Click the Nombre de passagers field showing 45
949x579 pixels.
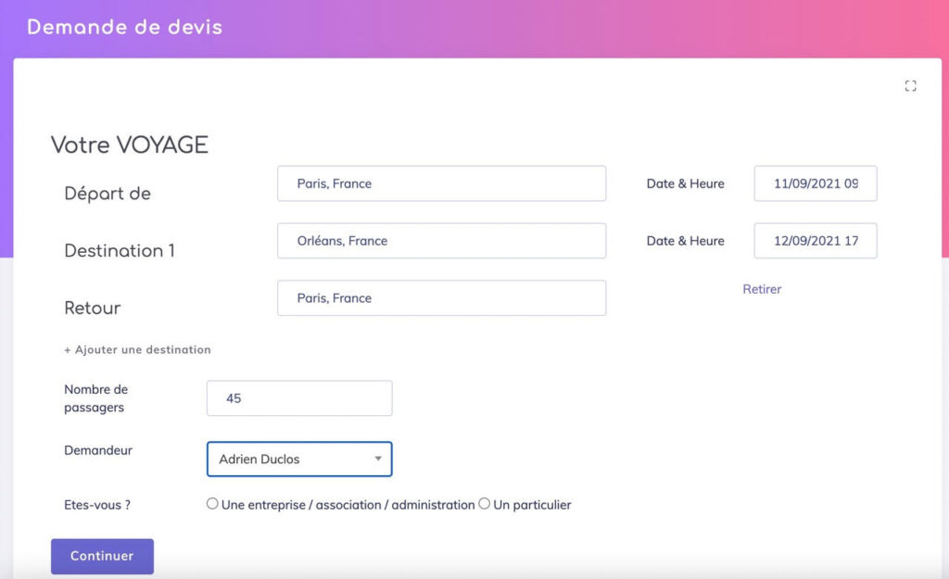click(x=299, y=398)
